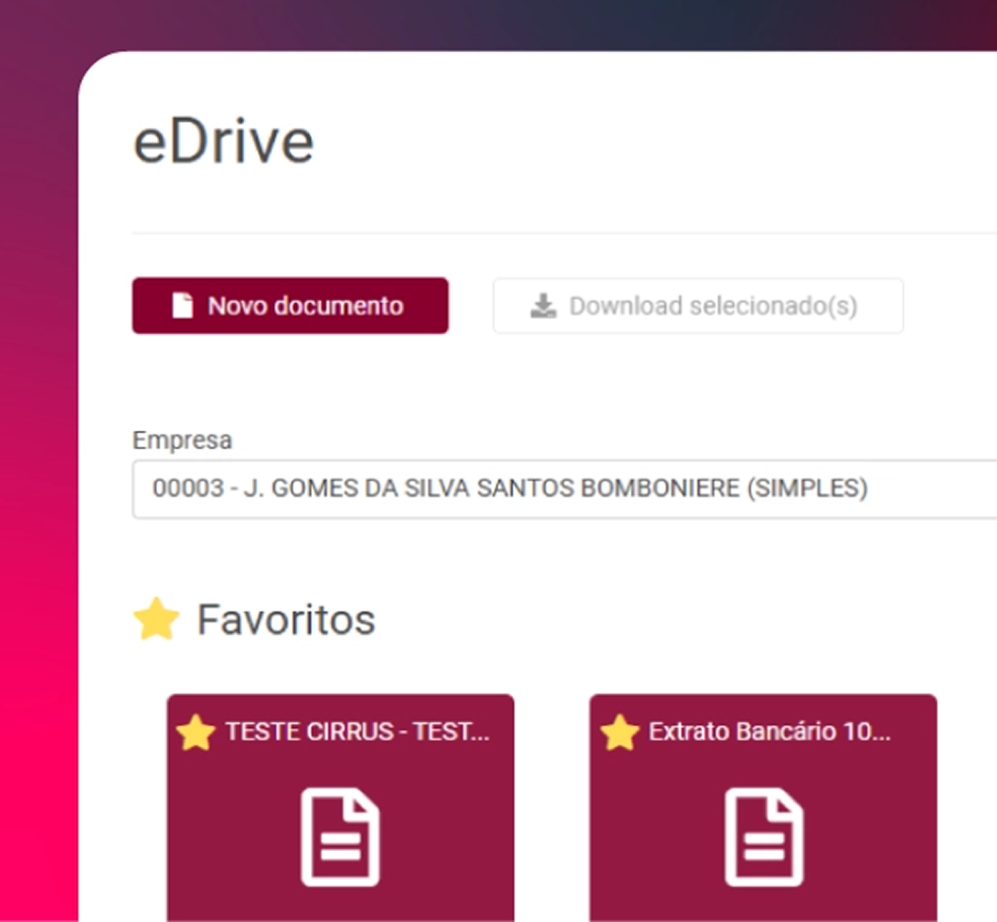Image resolution: width=997 pixels, height=922 pixels.
Task: Unfavorite the TESTE CIRRUS document star
Action: tap(196, 733)
